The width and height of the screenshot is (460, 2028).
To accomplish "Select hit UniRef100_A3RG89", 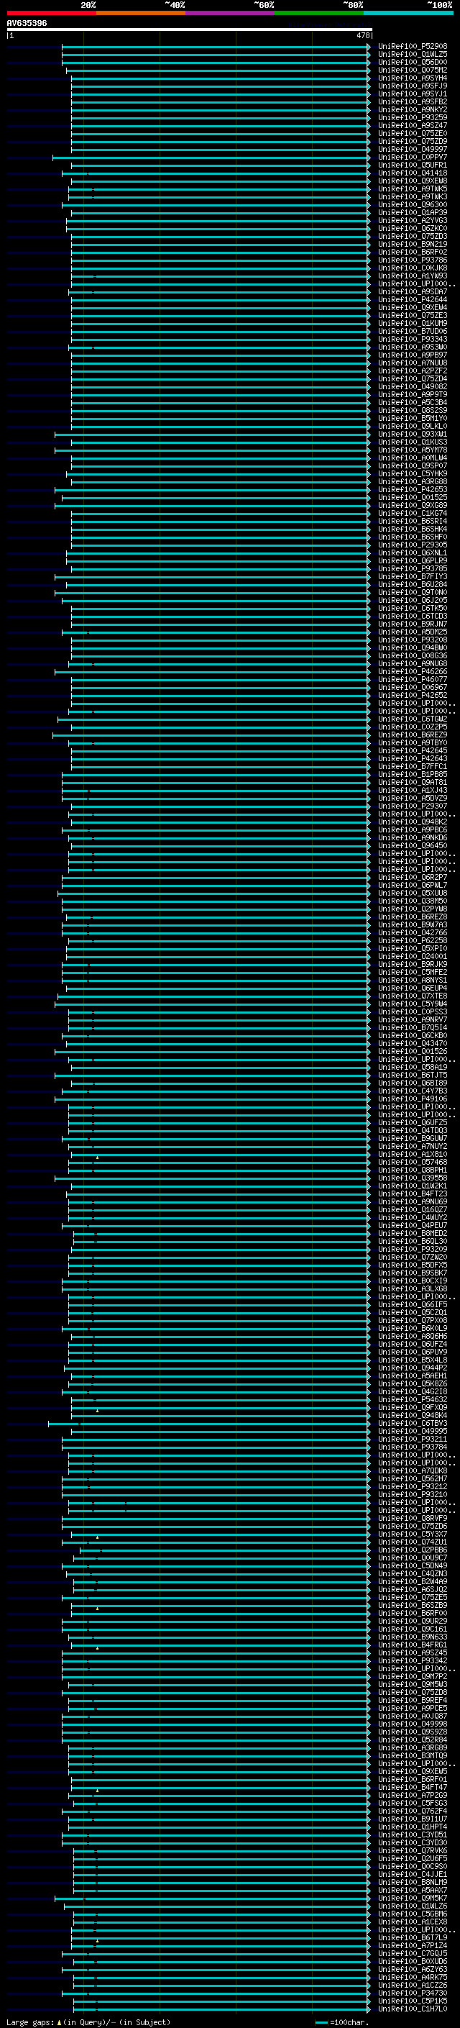I will tap(413, 1747).
